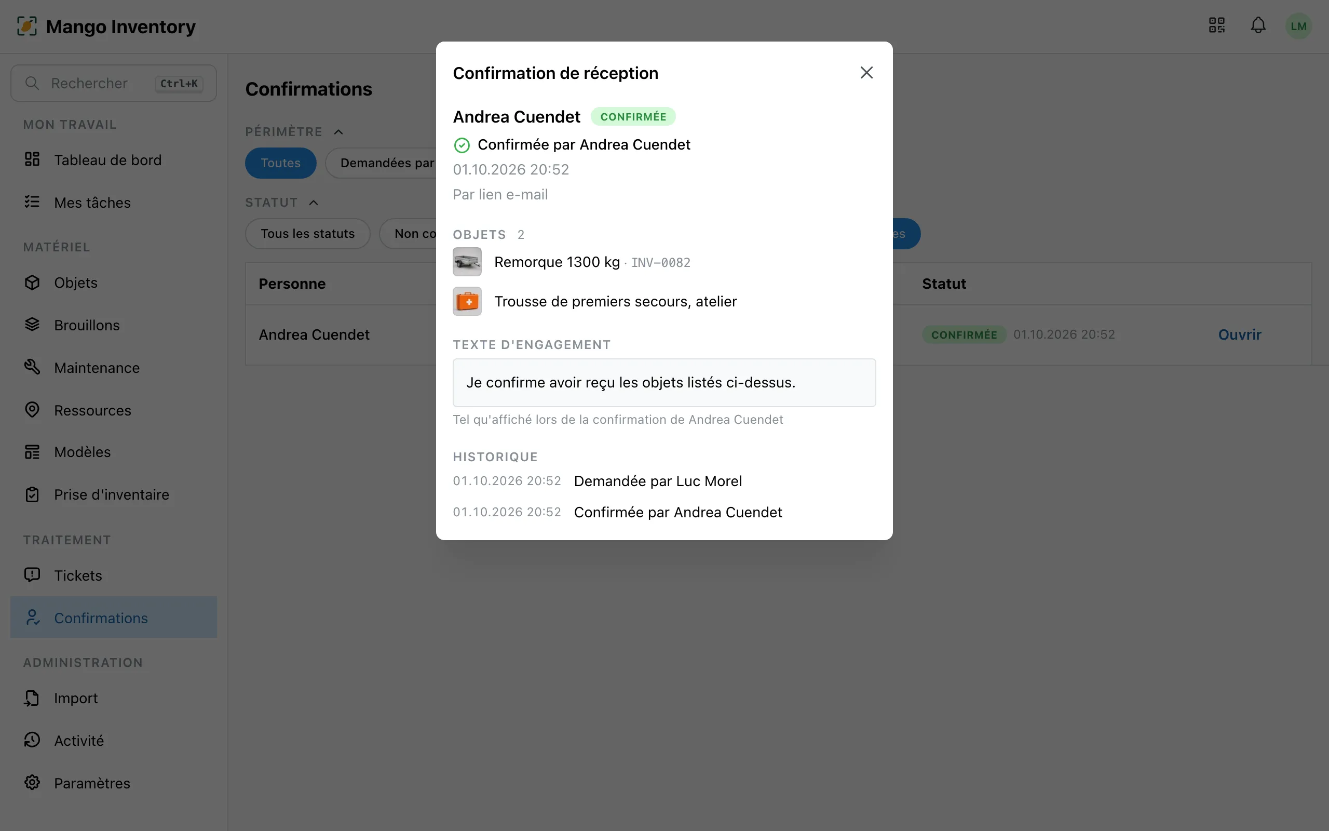Screen dimensions: 1329x831
Task: Open the QR code scanner icon
Action: pos(1216,25)
